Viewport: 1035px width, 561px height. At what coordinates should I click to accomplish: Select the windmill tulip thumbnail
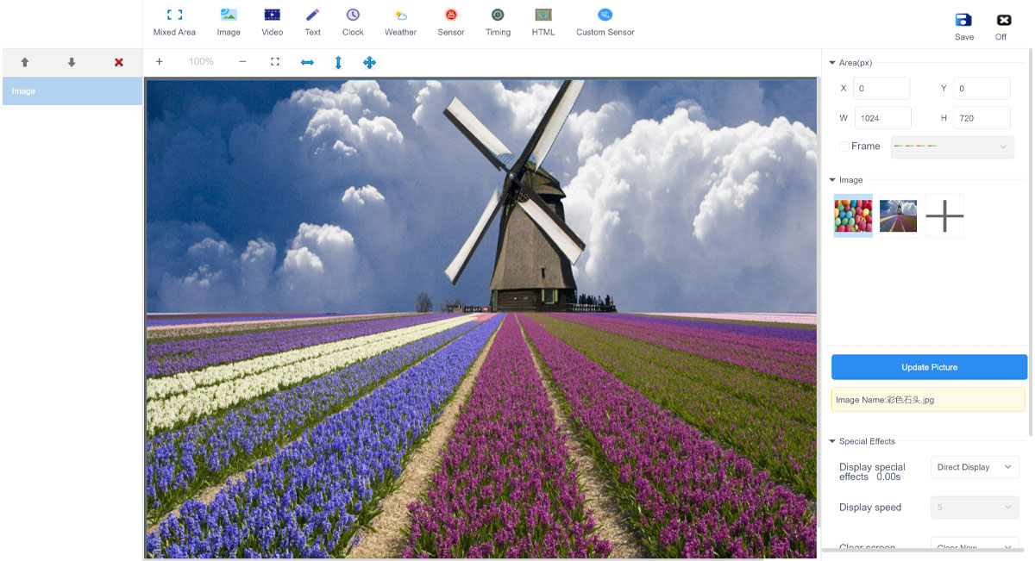[x=898, y=215]
